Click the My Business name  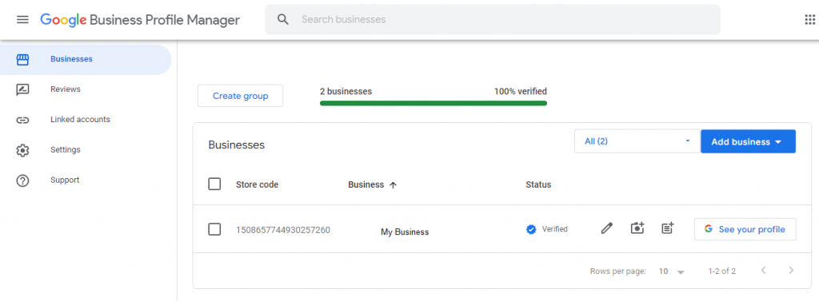(x=405, y=232)
